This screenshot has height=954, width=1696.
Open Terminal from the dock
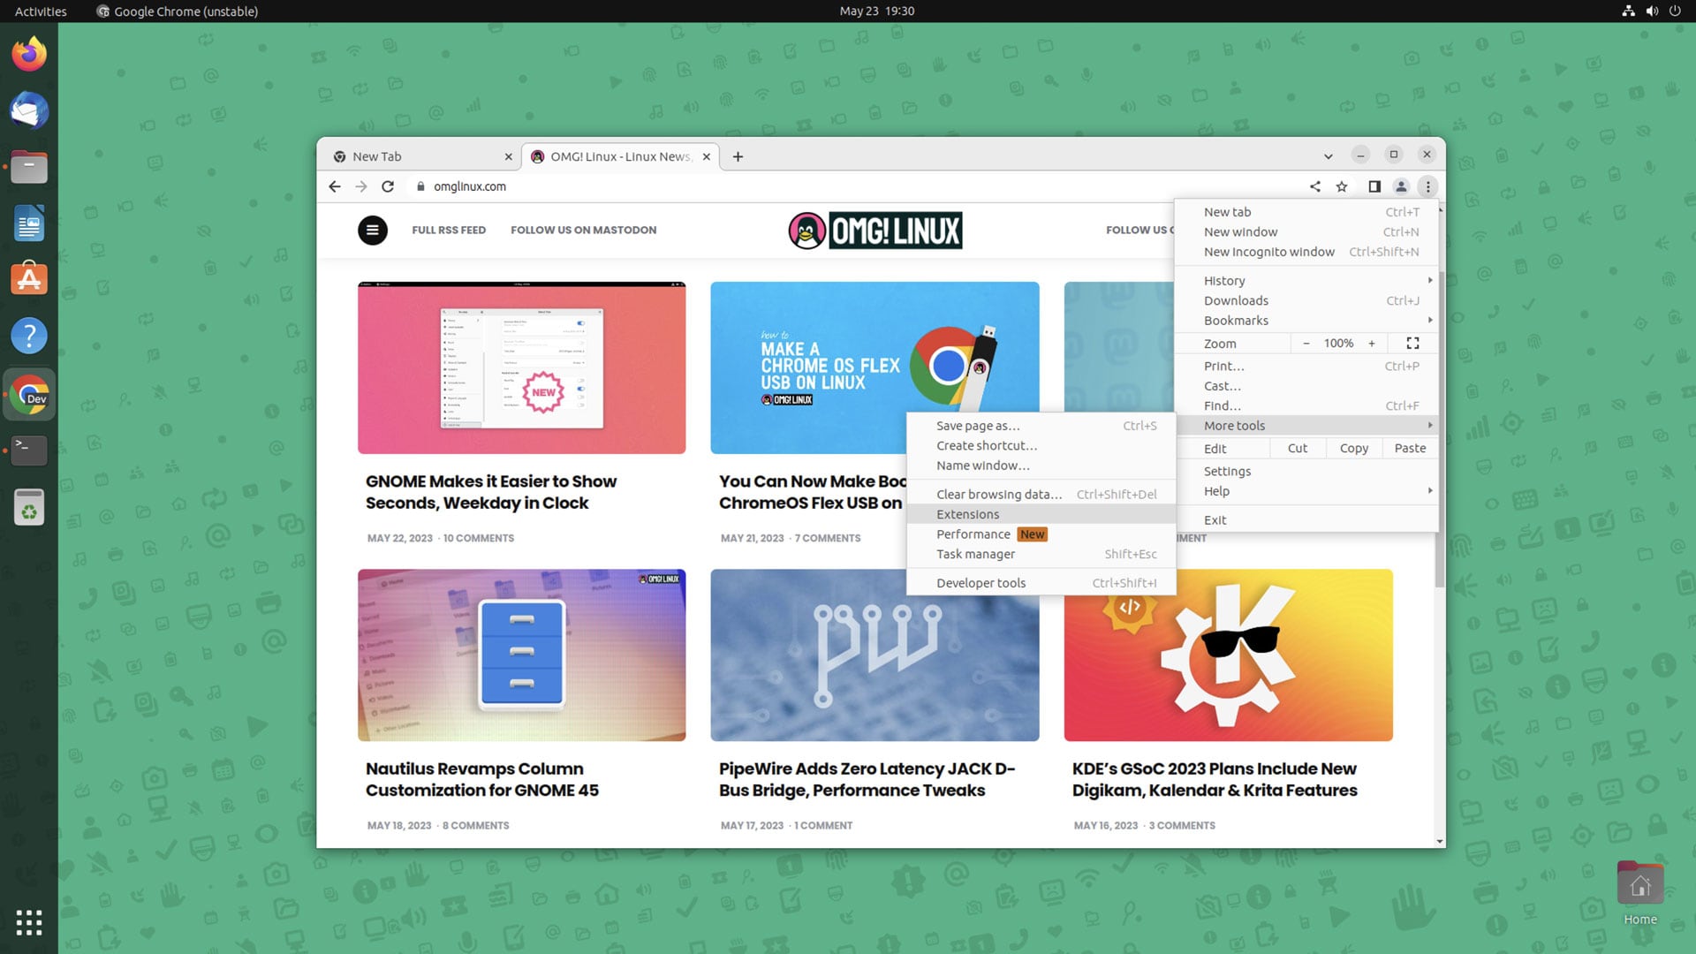(29, 450)
